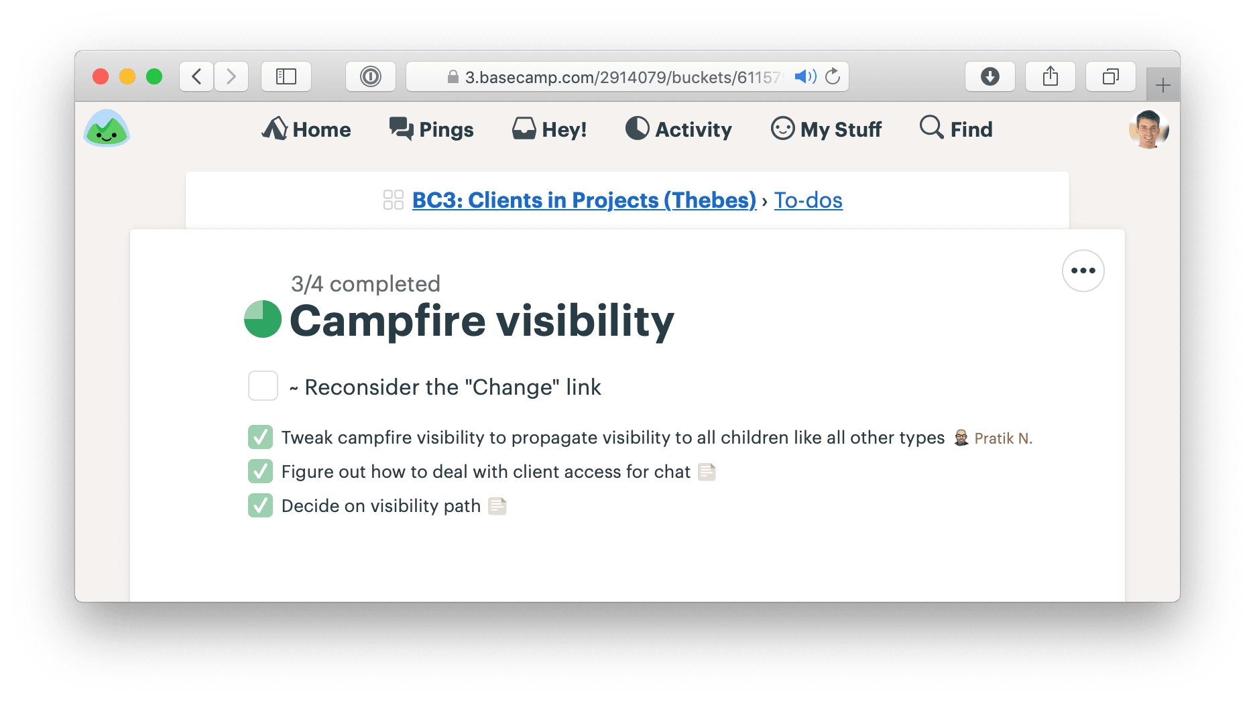Screen dimensions: 1255x701
Task: Open the project switcher grid icon
Action: click(x=393, y=200)
